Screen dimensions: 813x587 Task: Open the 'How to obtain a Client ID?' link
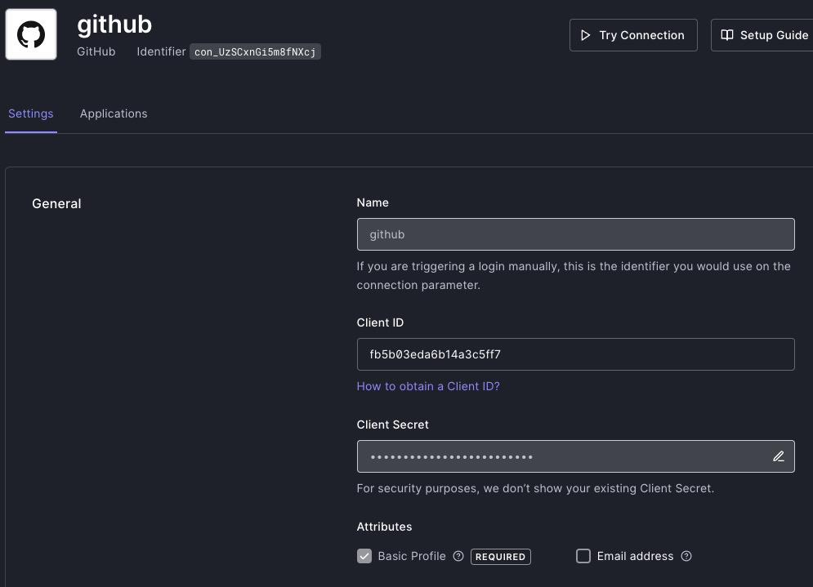click(428, 386)
